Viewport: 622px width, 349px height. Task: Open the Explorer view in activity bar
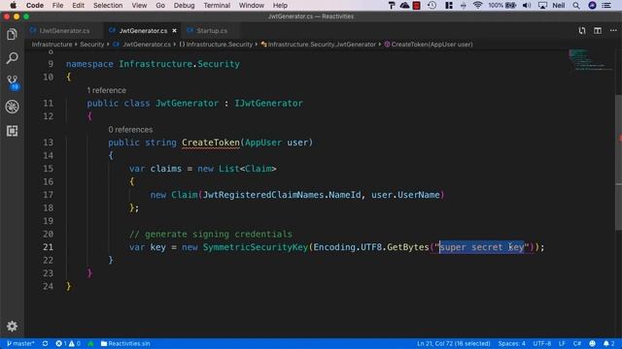coord(12,35)
